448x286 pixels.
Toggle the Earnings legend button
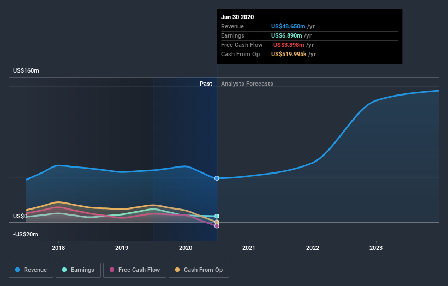(78, 270)
